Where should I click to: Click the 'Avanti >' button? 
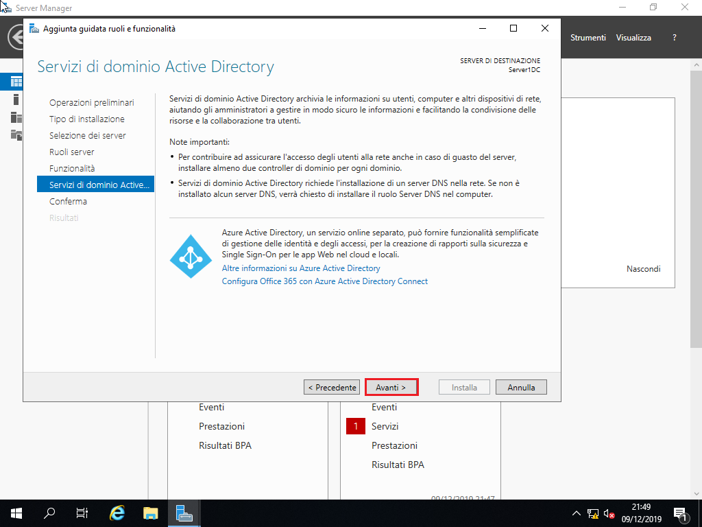(391, 386)
